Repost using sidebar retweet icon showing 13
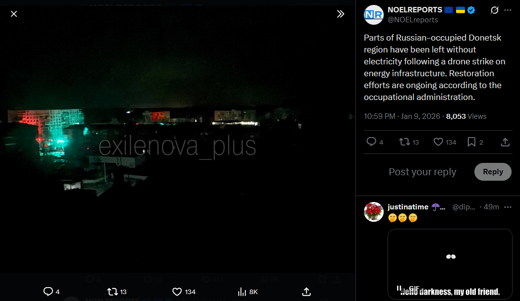The width and height of the screenshot is (520, 301). (404, 142)
